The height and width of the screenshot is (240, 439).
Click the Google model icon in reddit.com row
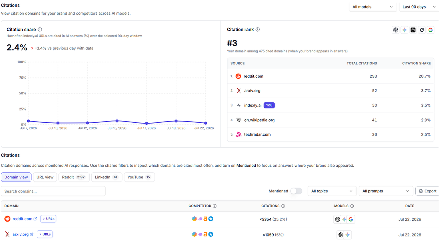(x=351, y=219)
